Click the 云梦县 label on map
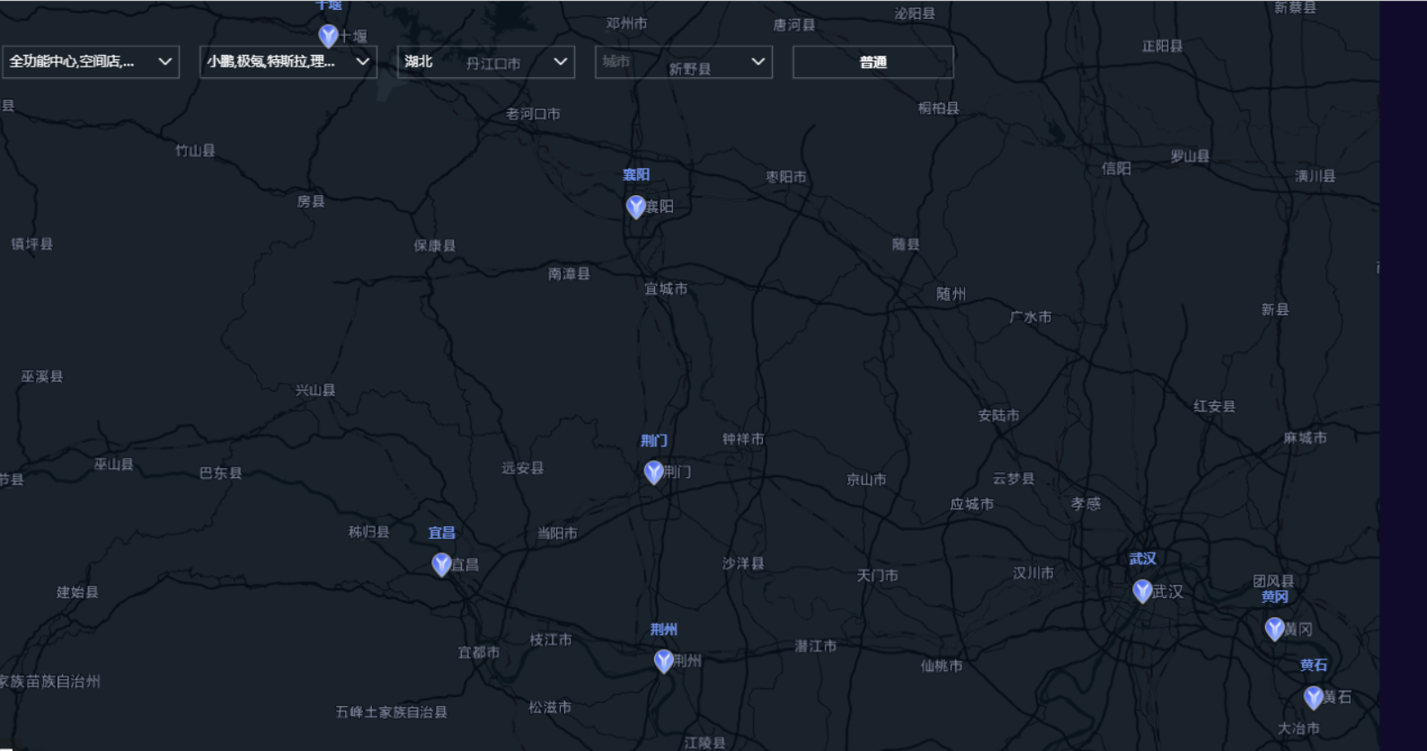Screen dimensions: 1427x751 [1014, 479]
